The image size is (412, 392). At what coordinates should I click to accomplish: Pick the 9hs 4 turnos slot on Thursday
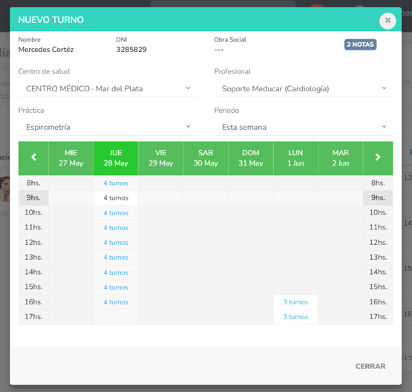point(116,197)
